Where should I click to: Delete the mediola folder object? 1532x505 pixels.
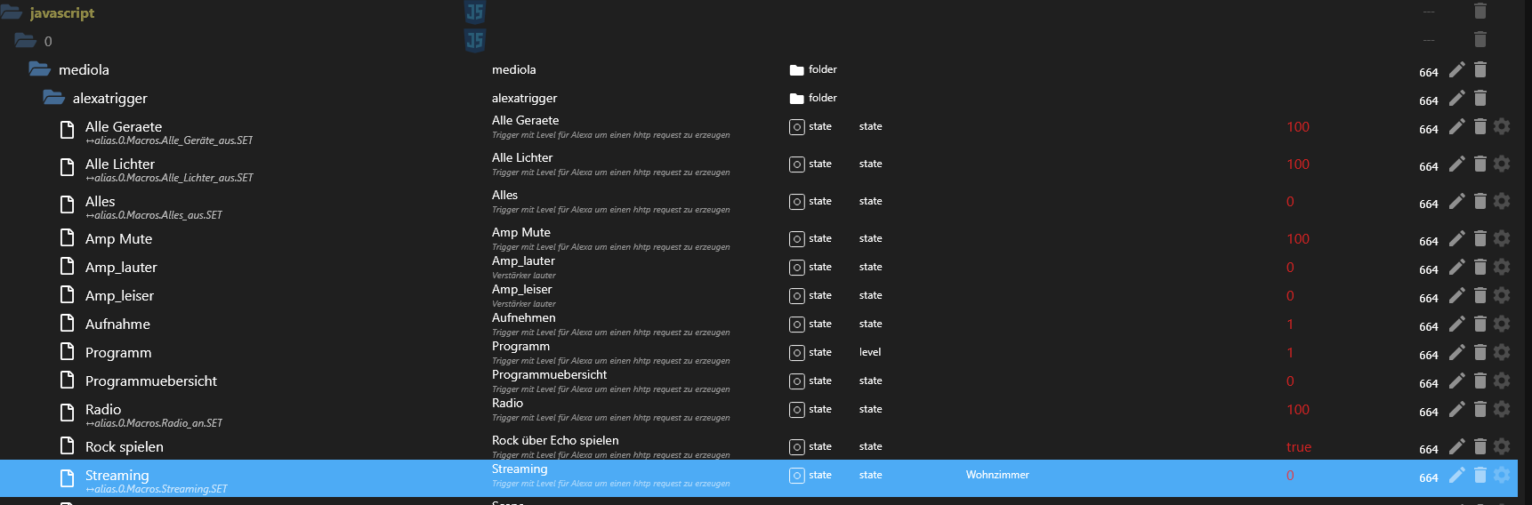pyautogui.click(x=1480, y=69)
